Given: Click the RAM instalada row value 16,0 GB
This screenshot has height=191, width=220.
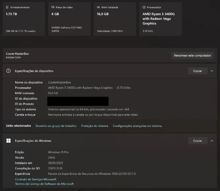Looking at the screenshot, I should pos(53,93).
